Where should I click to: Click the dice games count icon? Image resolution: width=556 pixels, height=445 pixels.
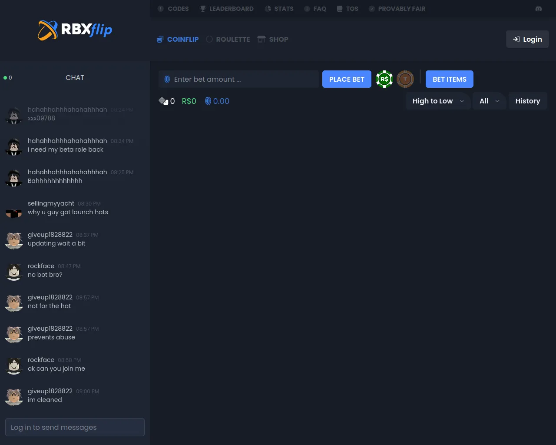click(163, 101)
